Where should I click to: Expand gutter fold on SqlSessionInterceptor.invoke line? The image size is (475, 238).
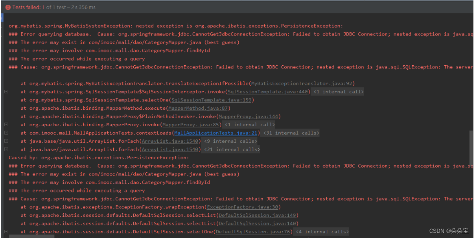click(x=6, y=92)
